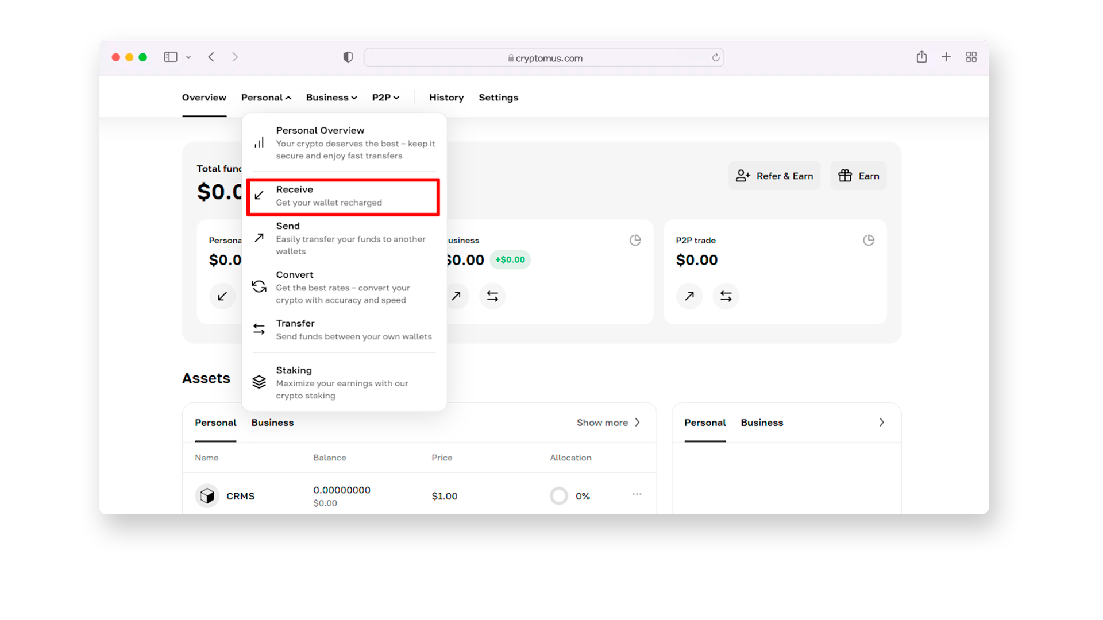Viewport: 1103px width, 620px height.
Task: Click the Allocation column header
Action: (570, 458)
